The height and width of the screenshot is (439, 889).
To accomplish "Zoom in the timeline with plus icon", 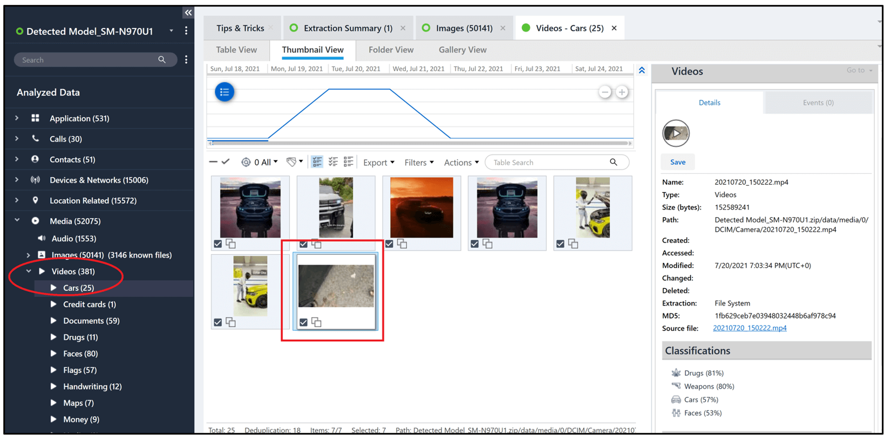I will pos(622,92).
